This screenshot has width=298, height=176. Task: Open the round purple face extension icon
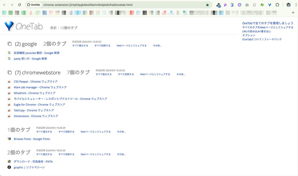[240, 5]
